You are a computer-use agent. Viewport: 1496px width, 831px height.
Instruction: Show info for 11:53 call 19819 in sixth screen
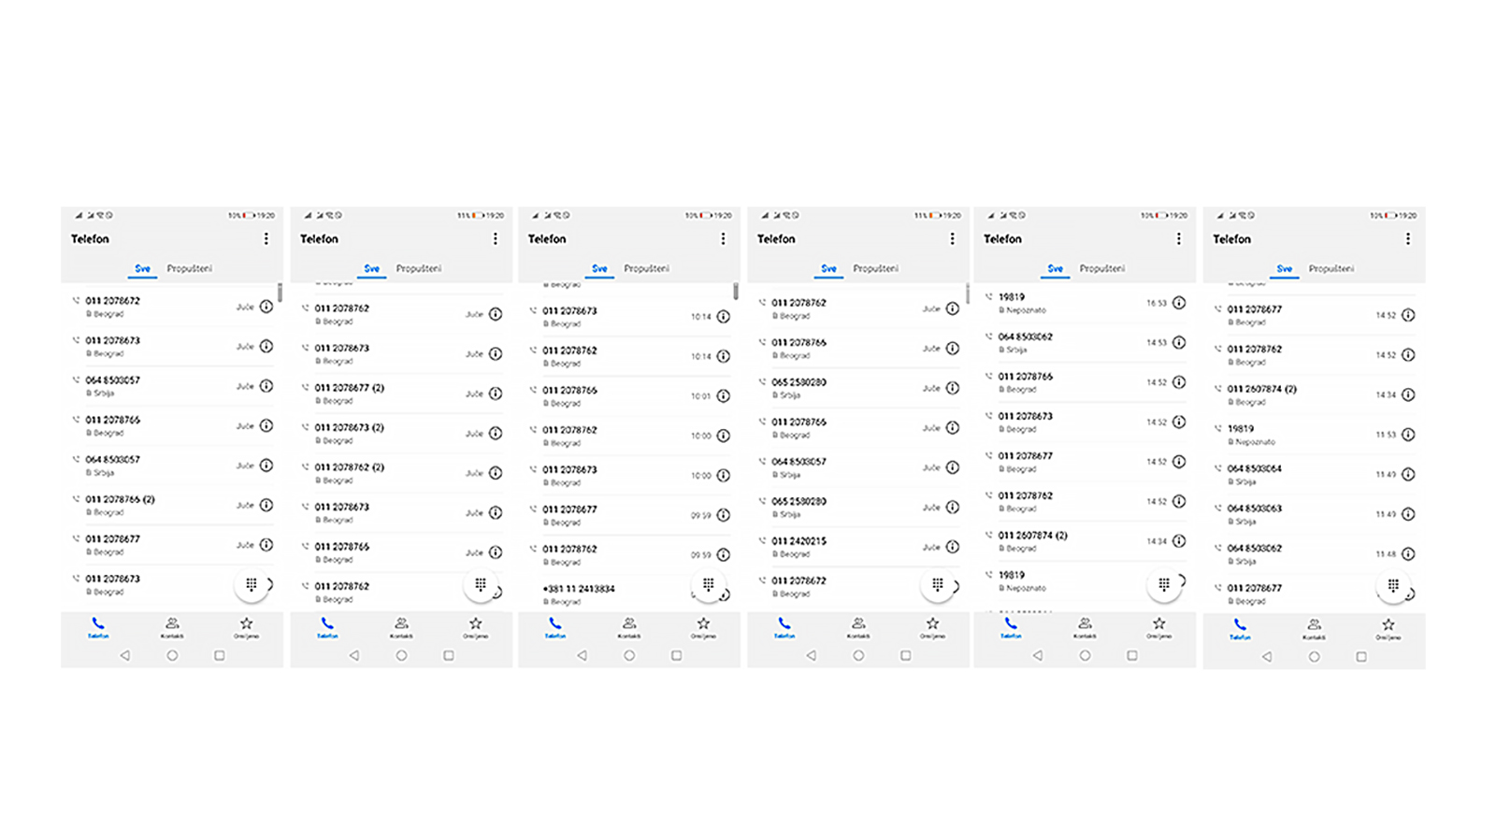point(1408,435)
